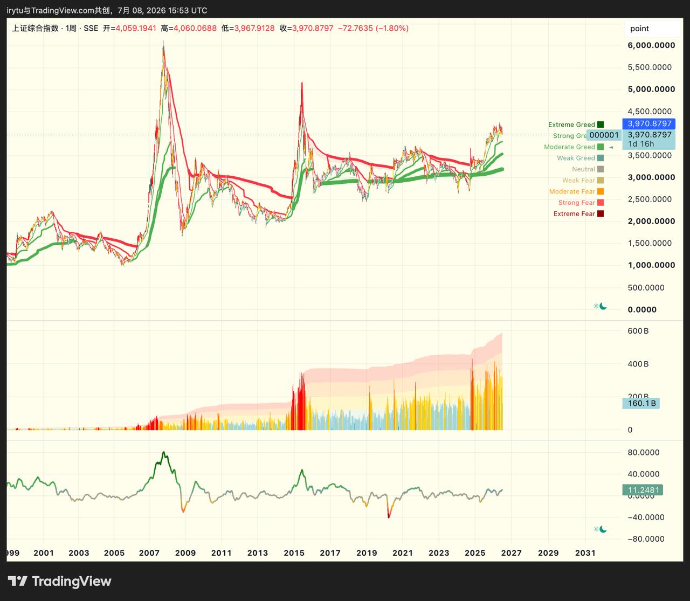This screenshot has height=601, width=690.
Task: Click the Extreme Greed legend square
Action: click(601, 125)
